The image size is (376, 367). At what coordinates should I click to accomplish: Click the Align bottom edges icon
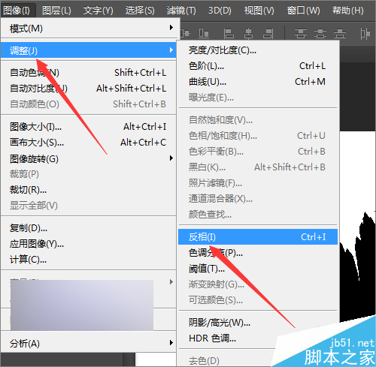pos(204,34)
